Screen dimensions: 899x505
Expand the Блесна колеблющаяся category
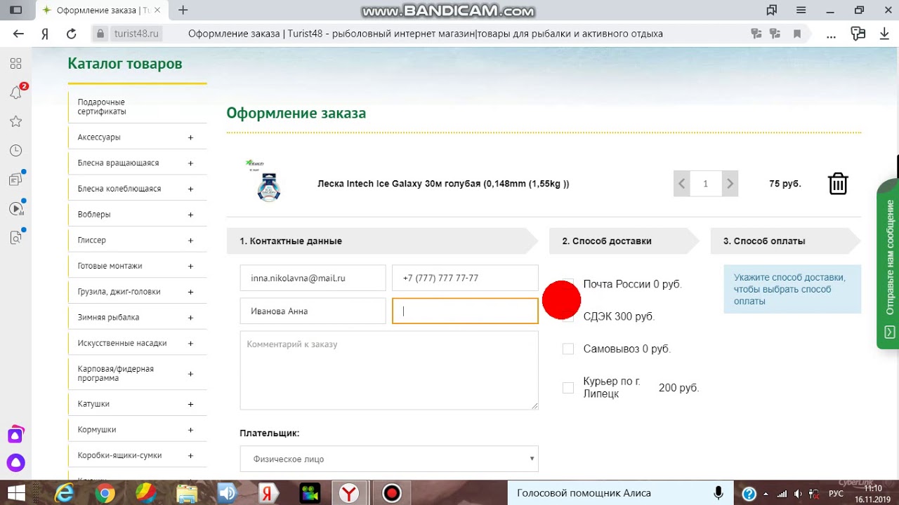click(190, 189)
